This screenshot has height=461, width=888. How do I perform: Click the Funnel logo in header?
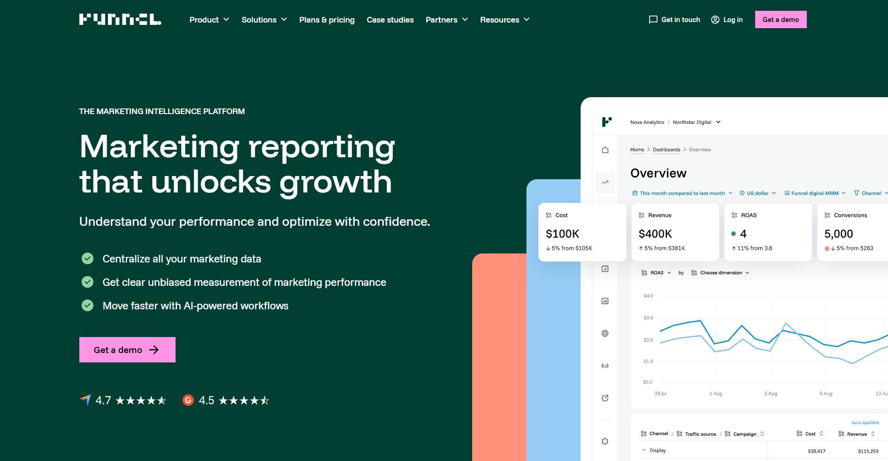point(120,19)
